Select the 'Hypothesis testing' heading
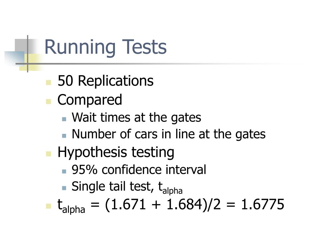The image size is (325, 243). pyautogui.click(x=116, y=153)
